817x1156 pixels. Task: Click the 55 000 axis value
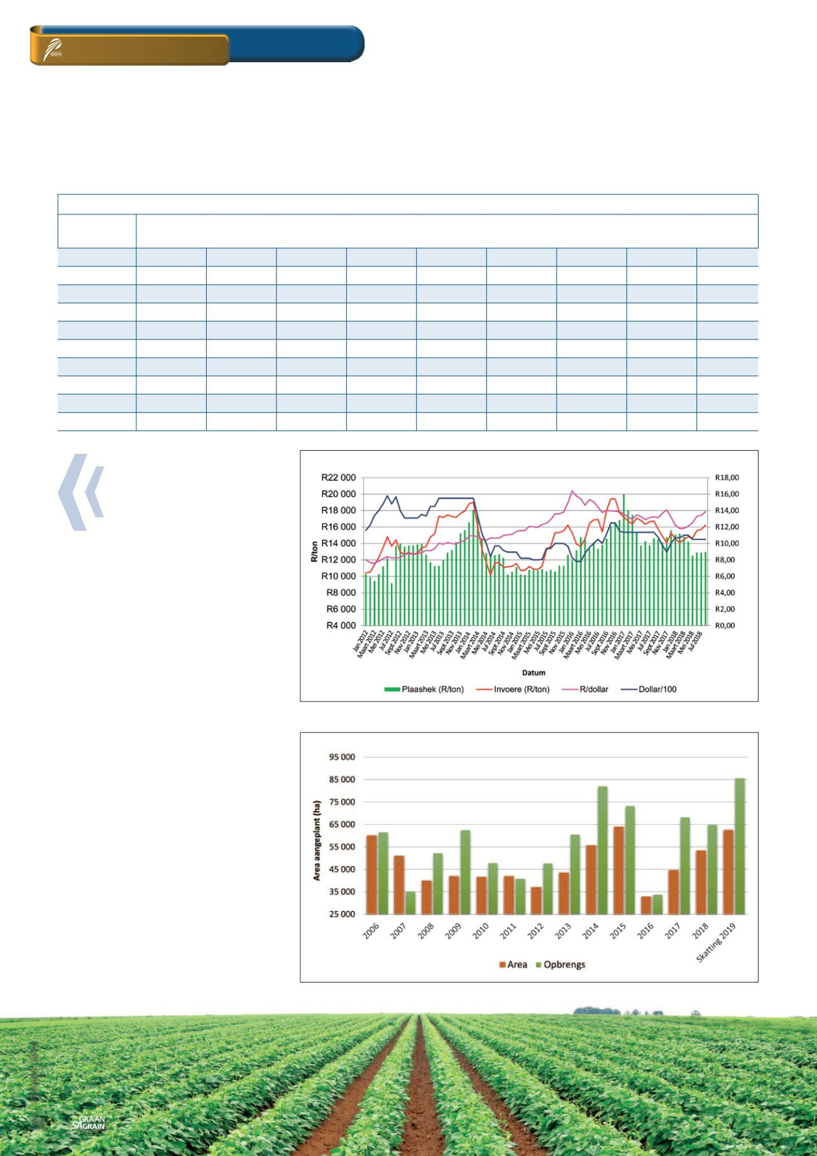[x=343, y=847]
